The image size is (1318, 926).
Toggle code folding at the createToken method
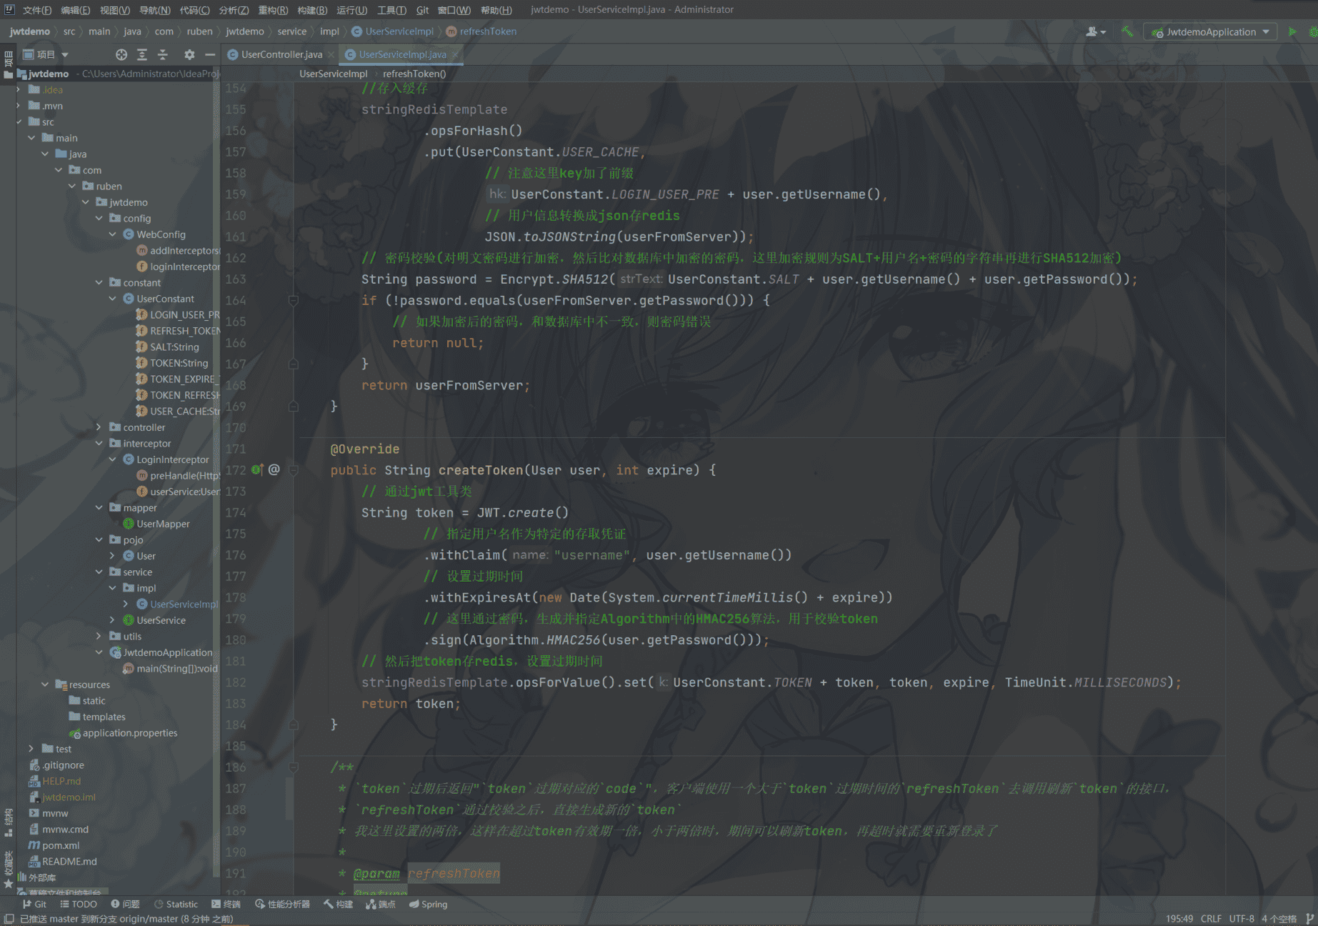click(x=293, y=469)
